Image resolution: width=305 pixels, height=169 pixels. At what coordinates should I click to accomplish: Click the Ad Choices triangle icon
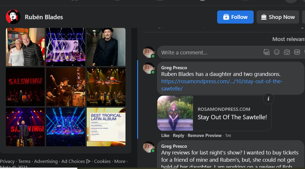(x=88, y=161)
